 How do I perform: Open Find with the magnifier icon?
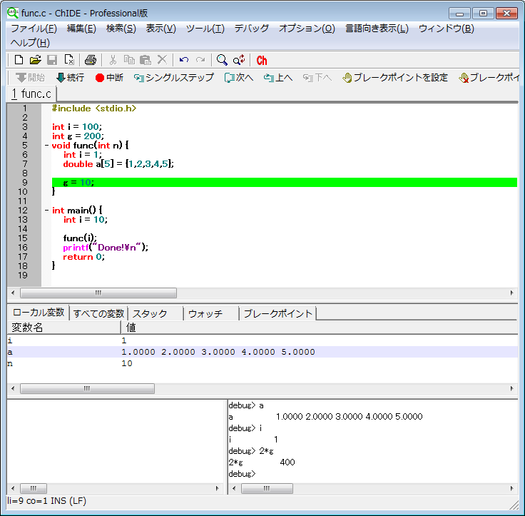coord(222,60)
